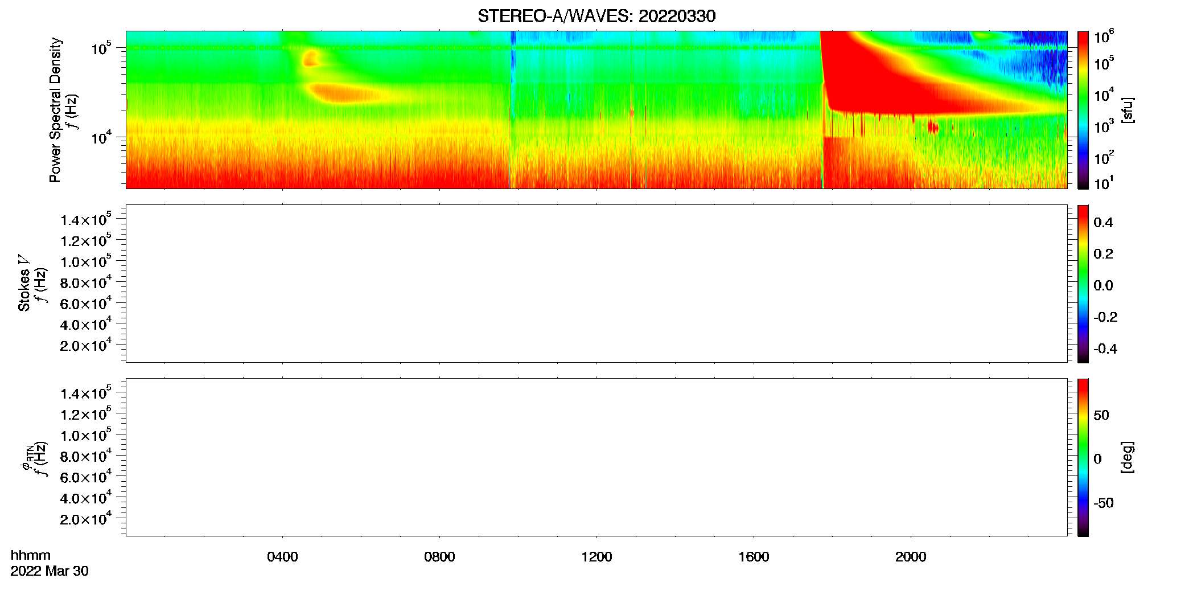Viewport: 1193px width, 615px height.
Task: Click the 10^4 frequency tick on spectrogram
Action: pos(101,137)
